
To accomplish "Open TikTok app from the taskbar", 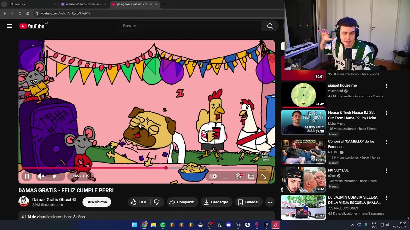I will (275, 225).
